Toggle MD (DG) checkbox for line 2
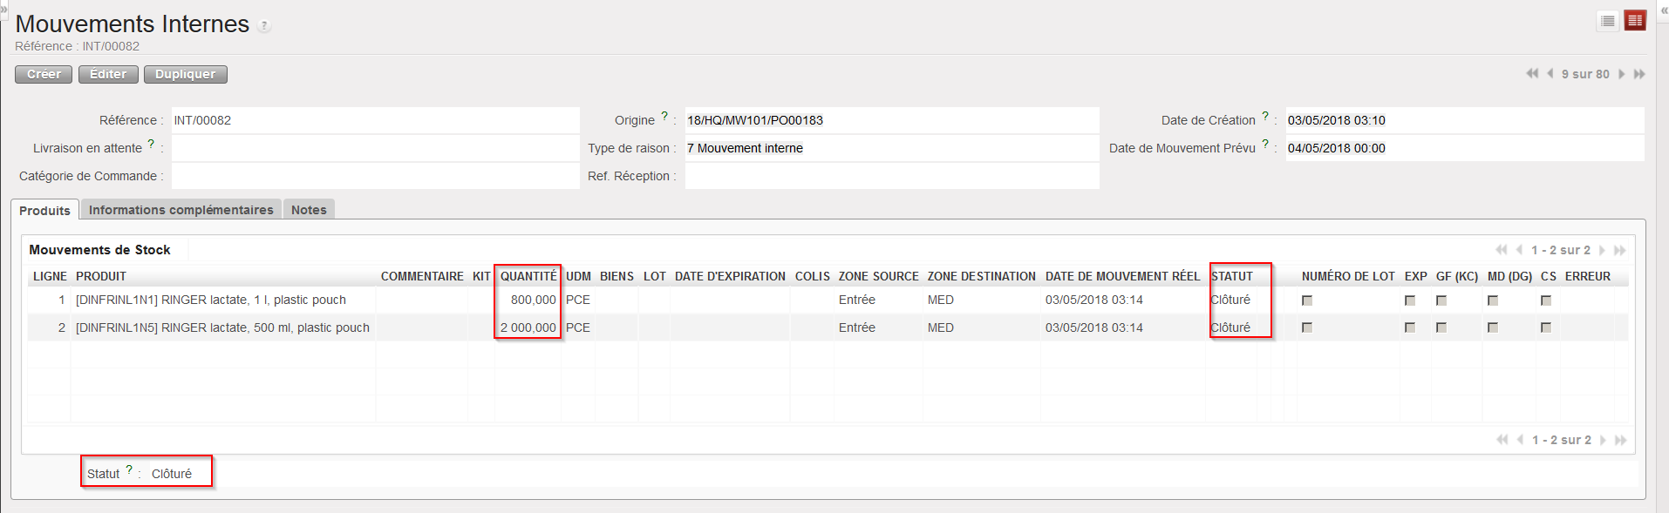This screenshot has height=513, width=1669. point(1493,328)
